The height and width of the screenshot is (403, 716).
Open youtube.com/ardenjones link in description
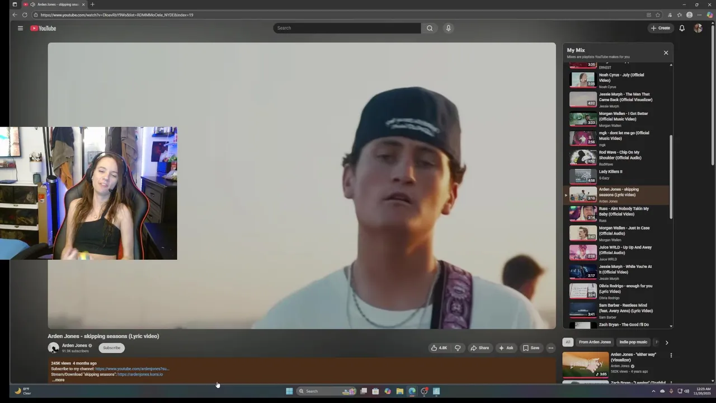point(132,369)
